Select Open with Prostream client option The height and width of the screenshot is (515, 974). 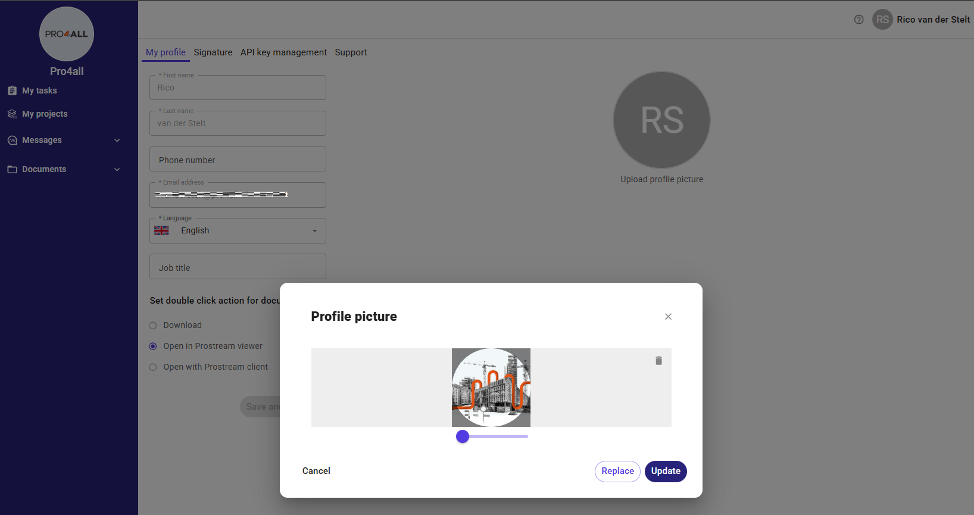153,367
